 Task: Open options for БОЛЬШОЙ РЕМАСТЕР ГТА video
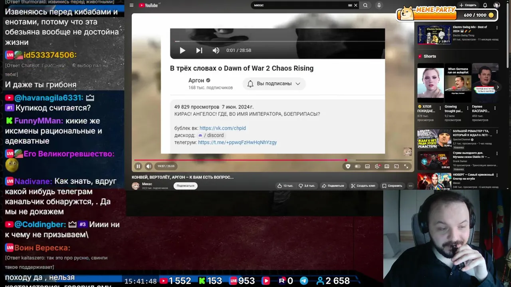[497, 132]
